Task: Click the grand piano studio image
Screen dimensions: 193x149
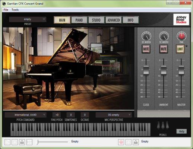Action: click(69, 69)
